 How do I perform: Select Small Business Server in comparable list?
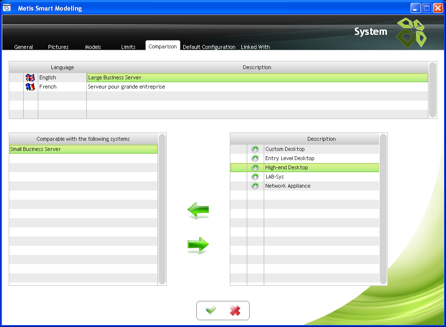tap(83, 149)
